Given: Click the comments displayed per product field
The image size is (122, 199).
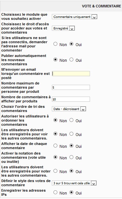Looking at the screenshot, I should click(71, 99).
